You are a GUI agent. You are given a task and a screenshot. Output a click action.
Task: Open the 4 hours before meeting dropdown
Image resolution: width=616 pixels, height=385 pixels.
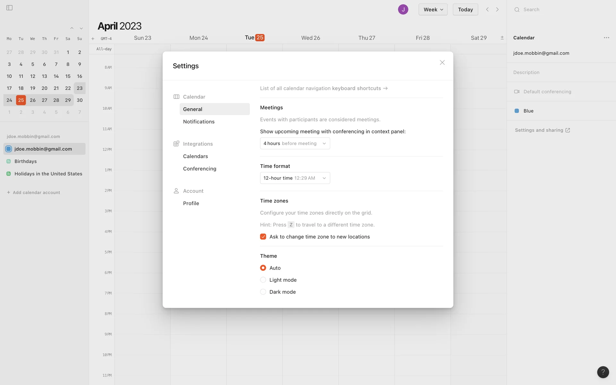pyautogui.click(x=295, y=143)
